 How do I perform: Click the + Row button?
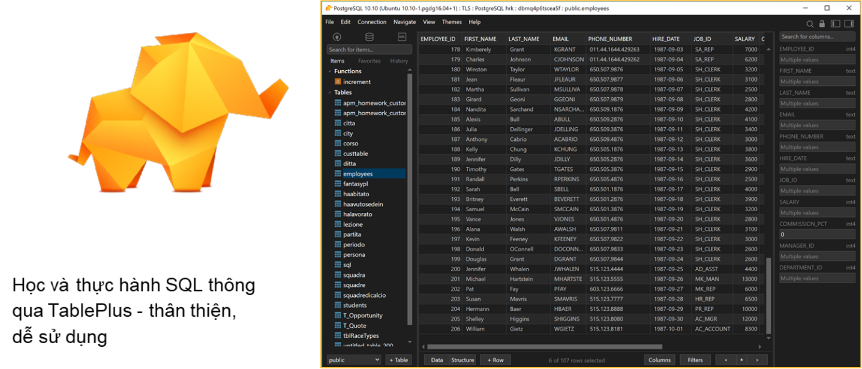(x=495, y=360)
